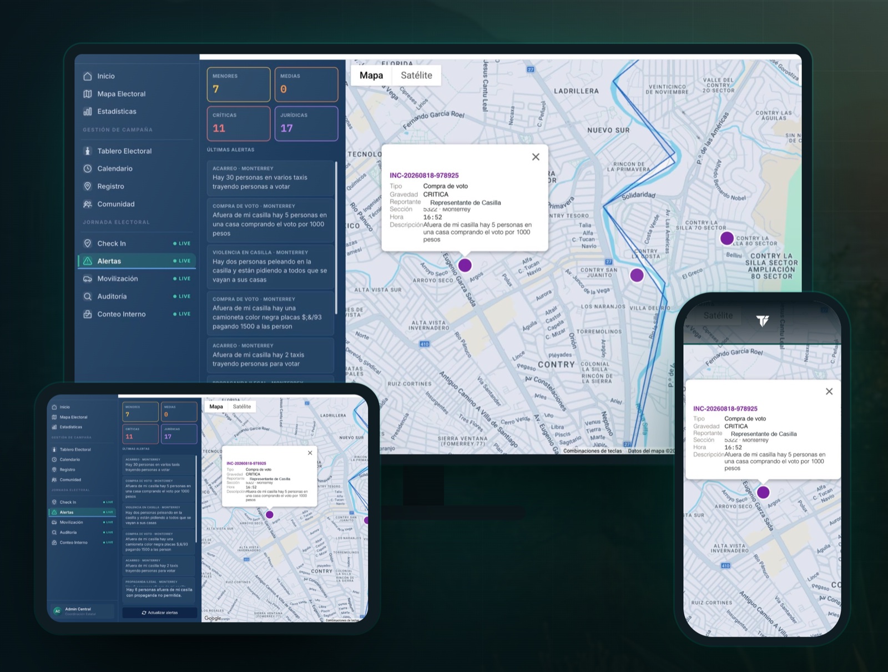
Task: Open Propaganda Ilegal alert card on the tablet
Action: pyautogui.click(x=159, y=590)
